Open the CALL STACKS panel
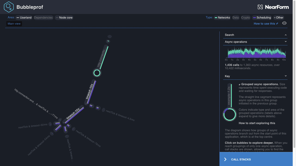This screenshot has height=166, width=296. click(241, 159)
